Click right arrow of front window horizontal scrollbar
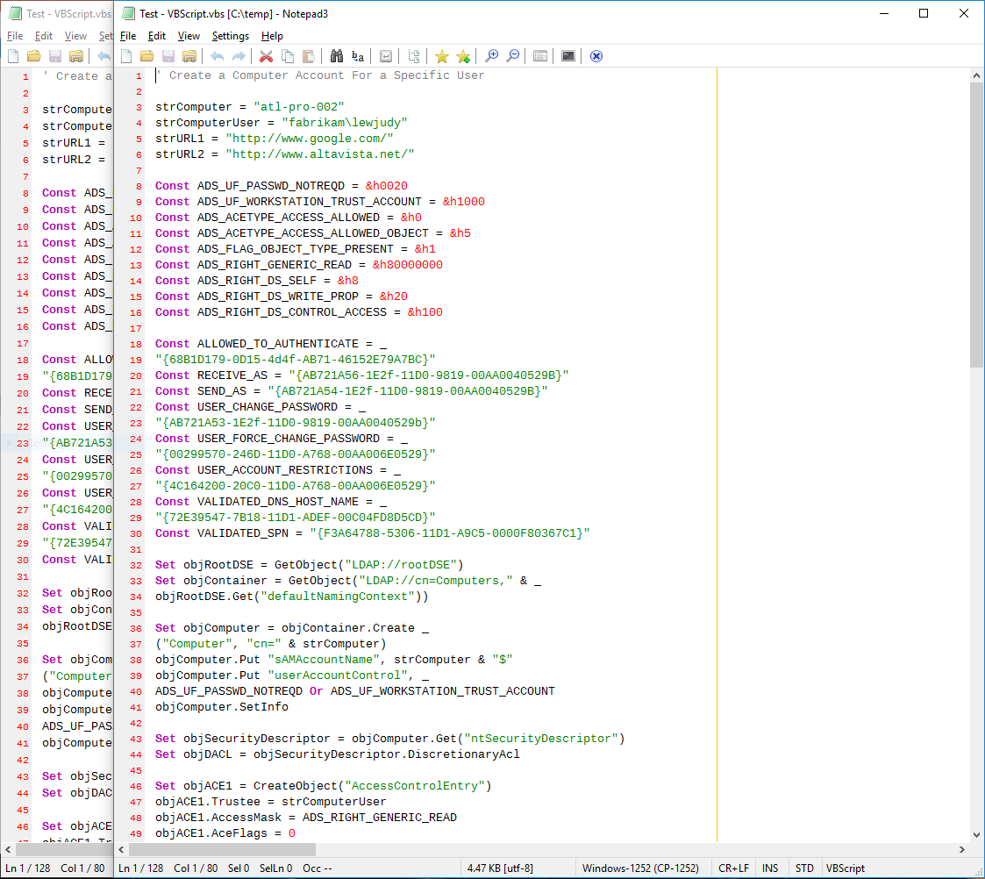 point(962,849)
